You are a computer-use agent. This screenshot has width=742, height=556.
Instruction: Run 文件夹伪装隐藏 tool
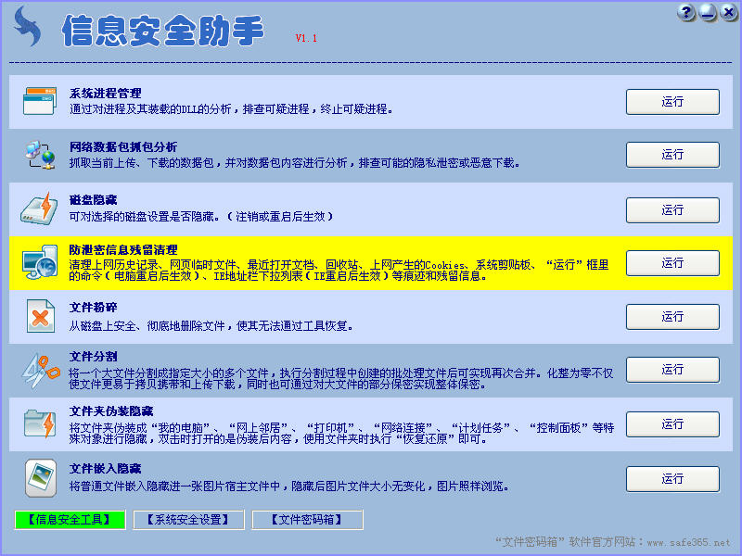click(672, 424)
